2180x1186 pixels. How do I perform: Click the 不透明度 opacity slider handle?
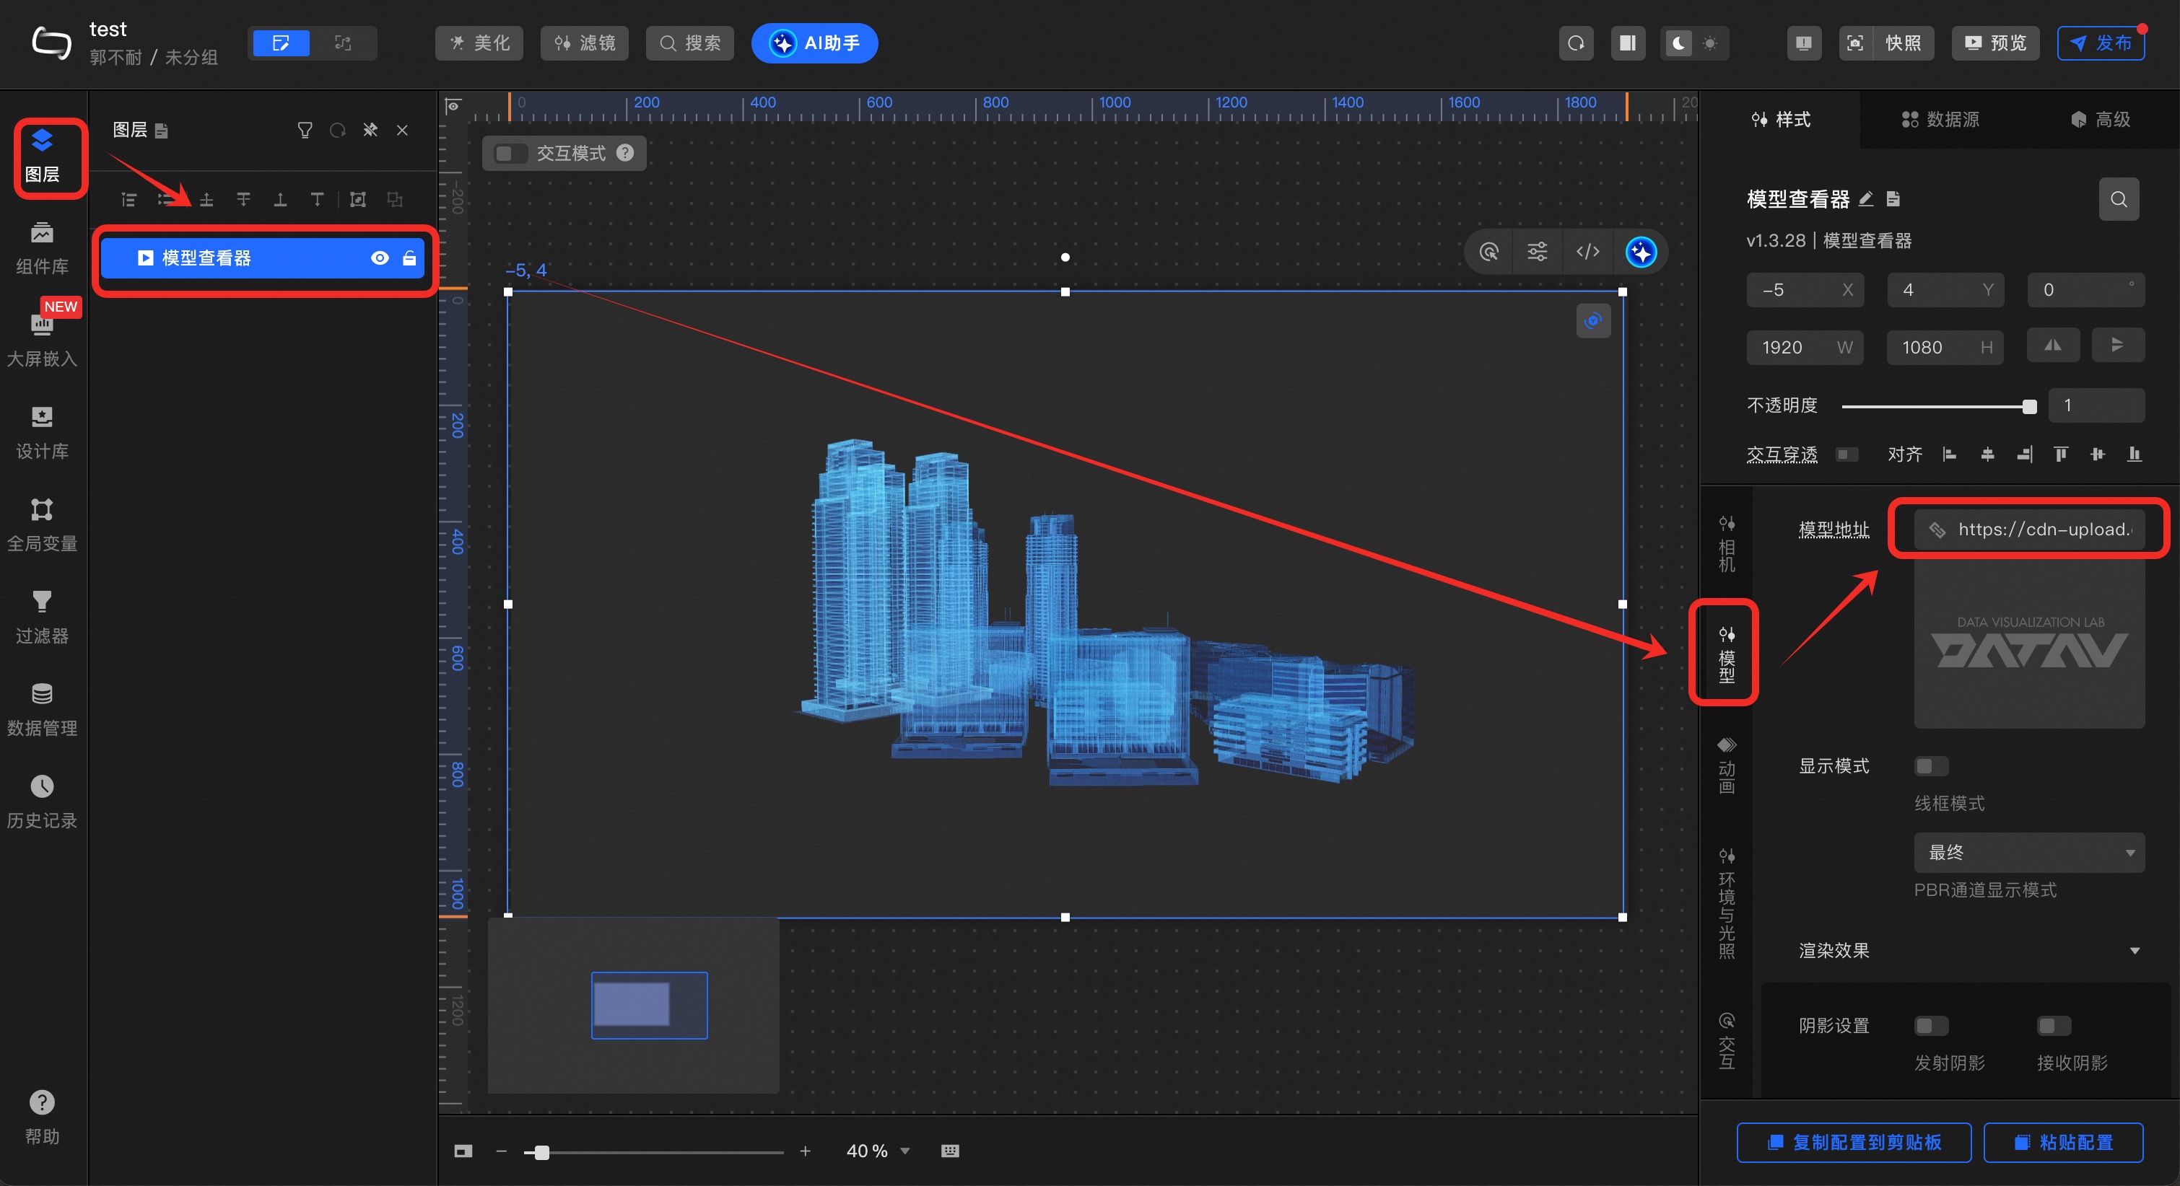pos(2029,407)
